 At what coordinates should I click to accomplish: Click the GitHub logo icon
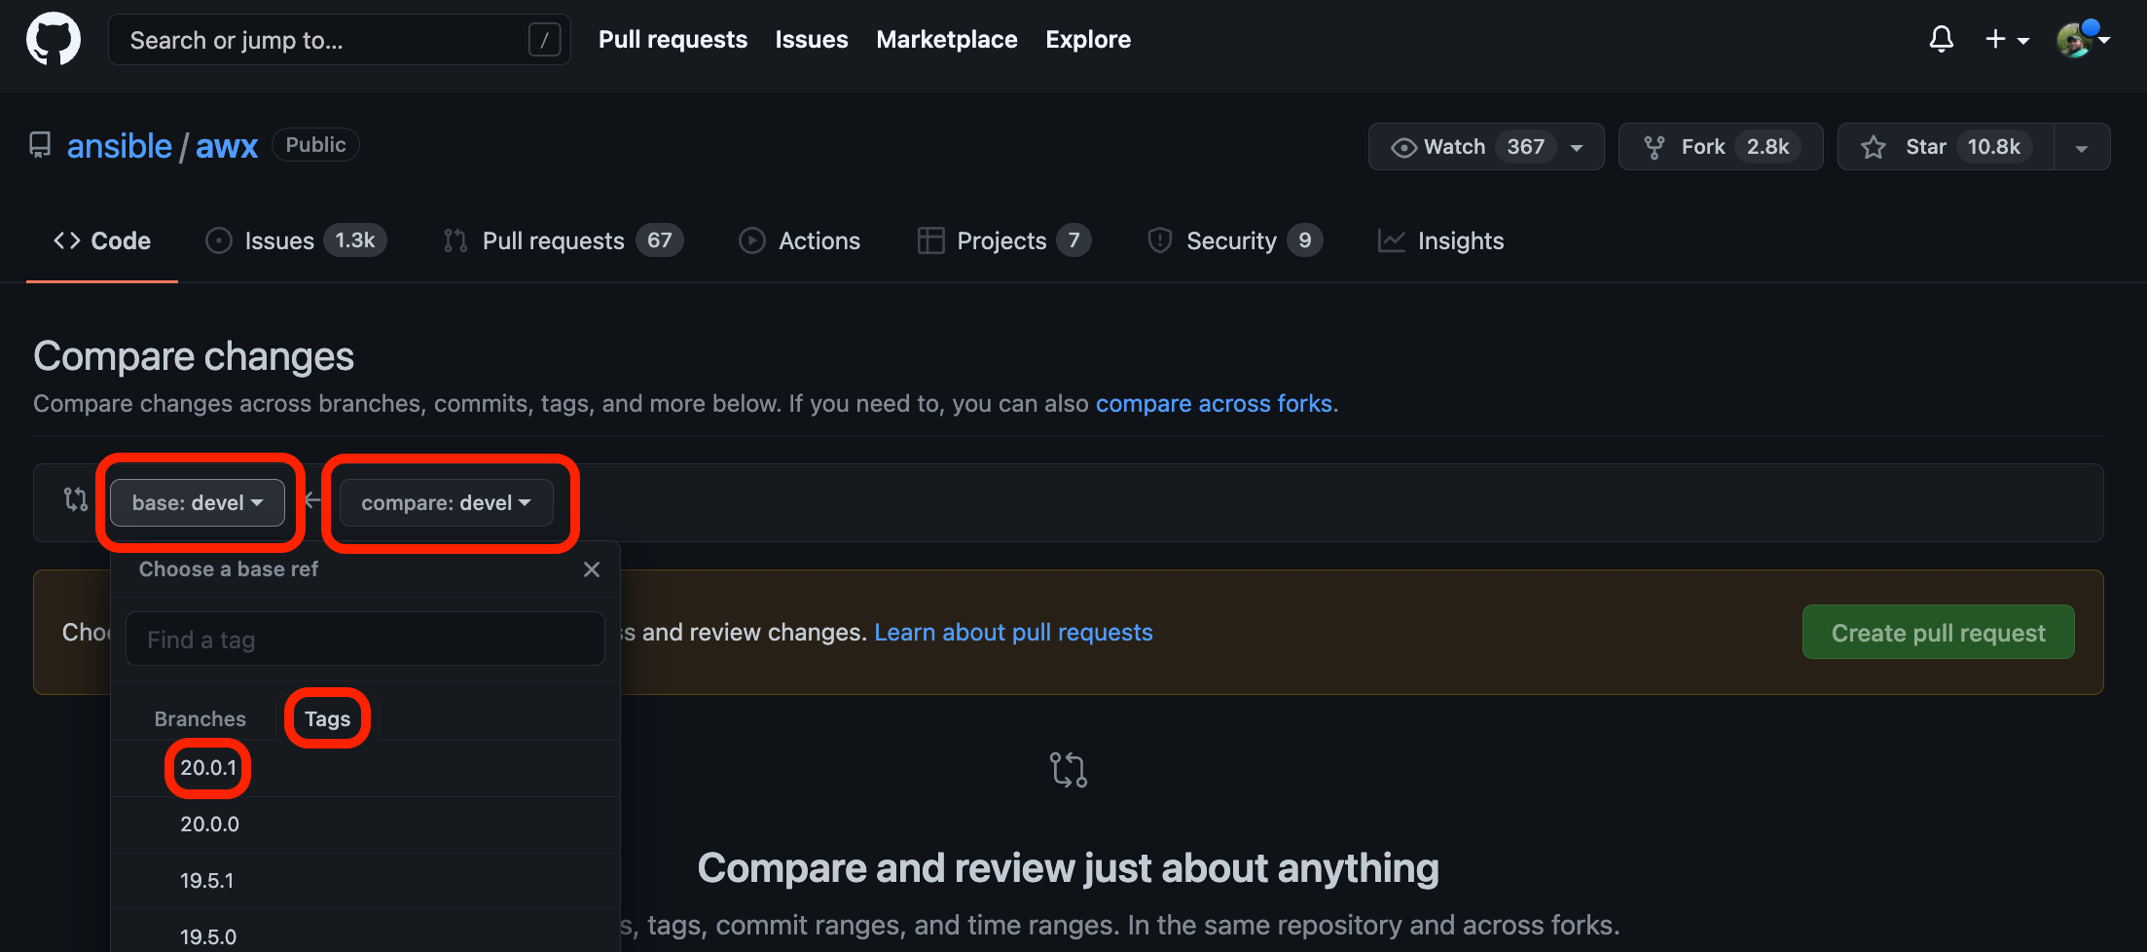[x=54, y=40]
